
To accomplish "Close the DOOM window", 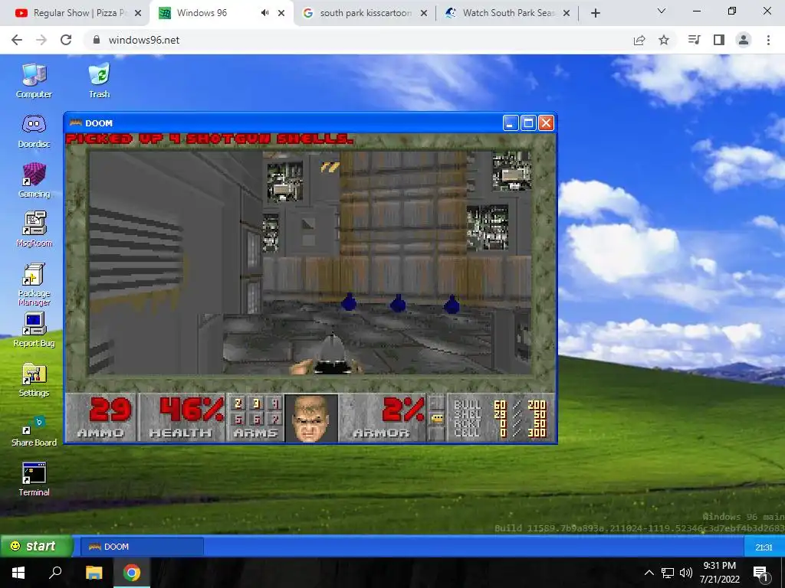I will point(546,123).
